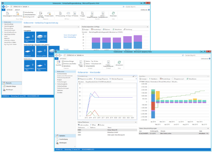Click Neues Verkaufsangebot link
Screen dimensions: 212x152
[x=70, y=35]
